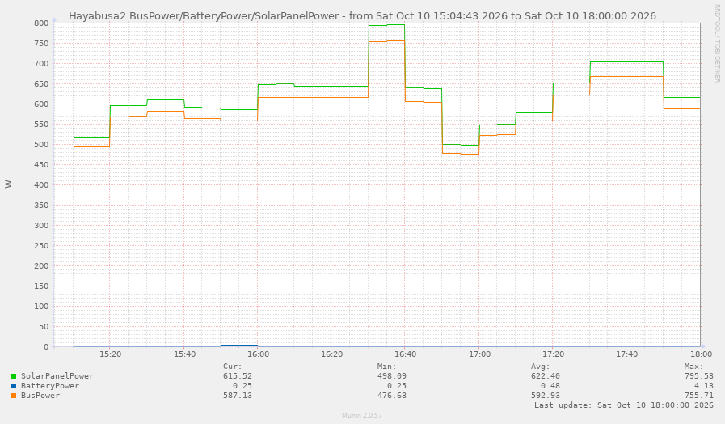Screen dimensions: 725x424
Task: Click the BatteryPower maximum value 4.13
Action: 704,386
